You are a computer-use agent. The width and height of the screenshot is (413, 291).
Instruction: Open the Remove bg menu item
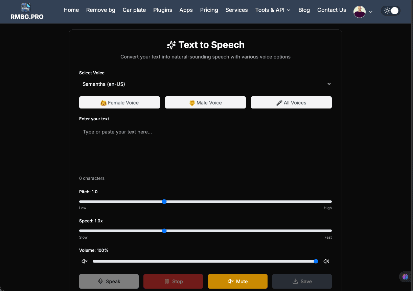click(x=100, y=10)
